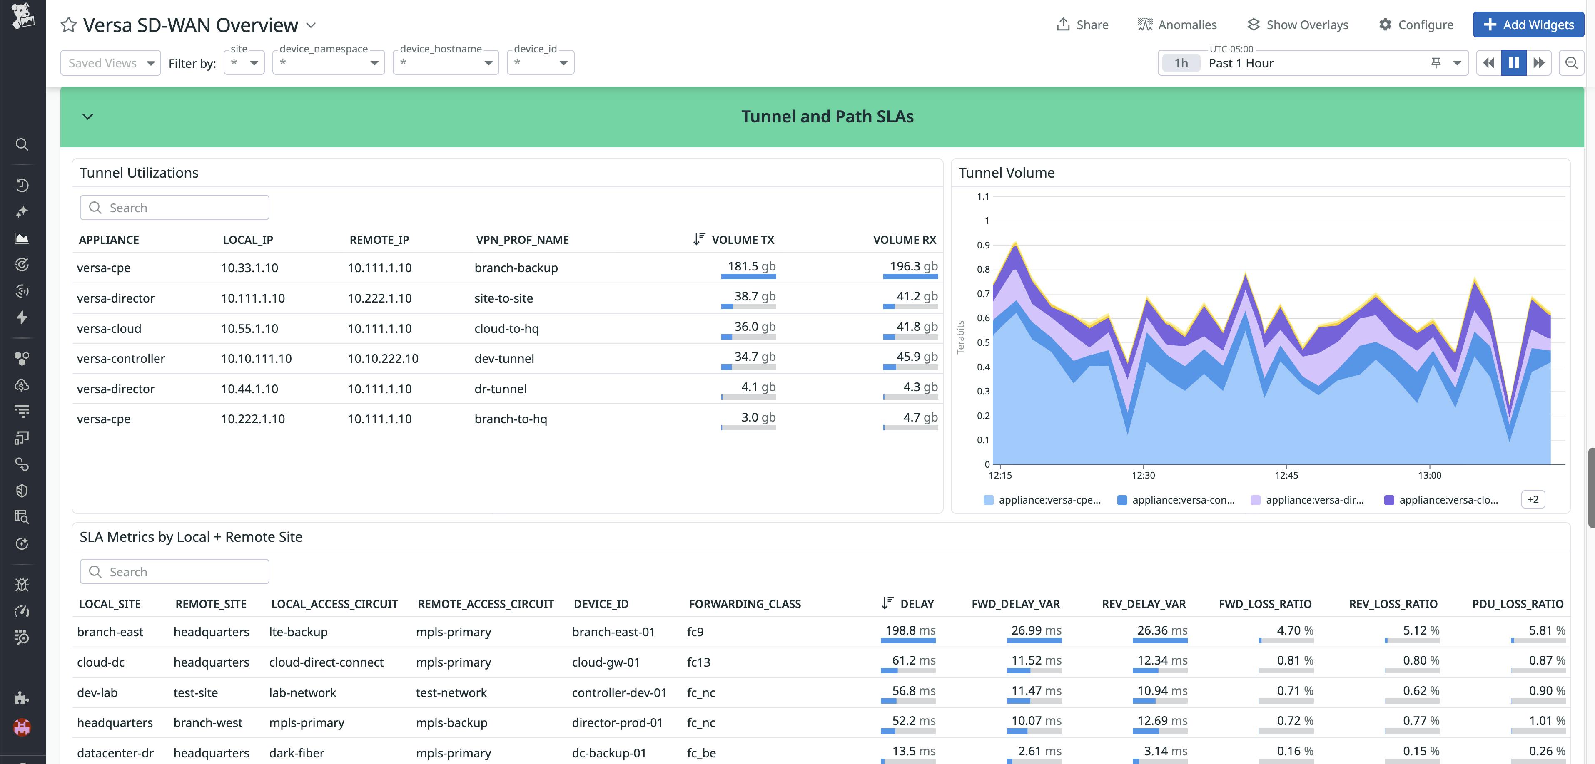Click the Add Widgets button
This screenshot has width=1595, height=764.
click(x=1528, y=25)
